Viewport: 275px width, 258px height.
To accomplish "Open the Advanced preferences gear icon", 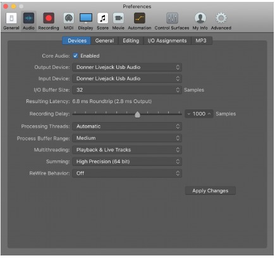I will pos(221,18).
